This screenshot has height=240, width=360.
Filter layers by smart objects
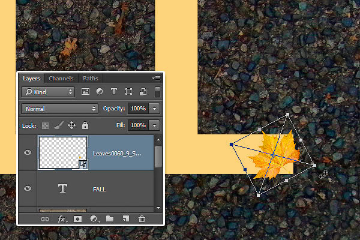tap(143, 92)
